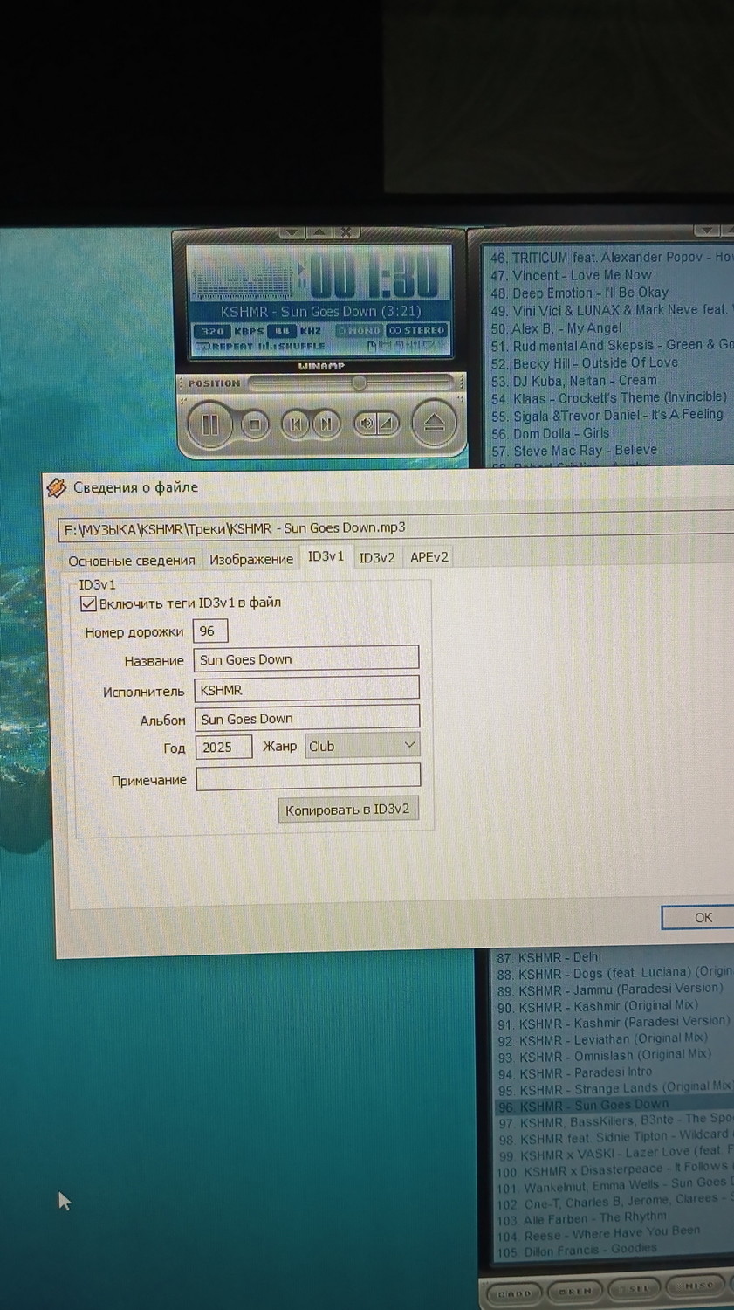Toggle Shuffle in the Winamp player
734x1310 pixels.
click(x=291, y=347)
